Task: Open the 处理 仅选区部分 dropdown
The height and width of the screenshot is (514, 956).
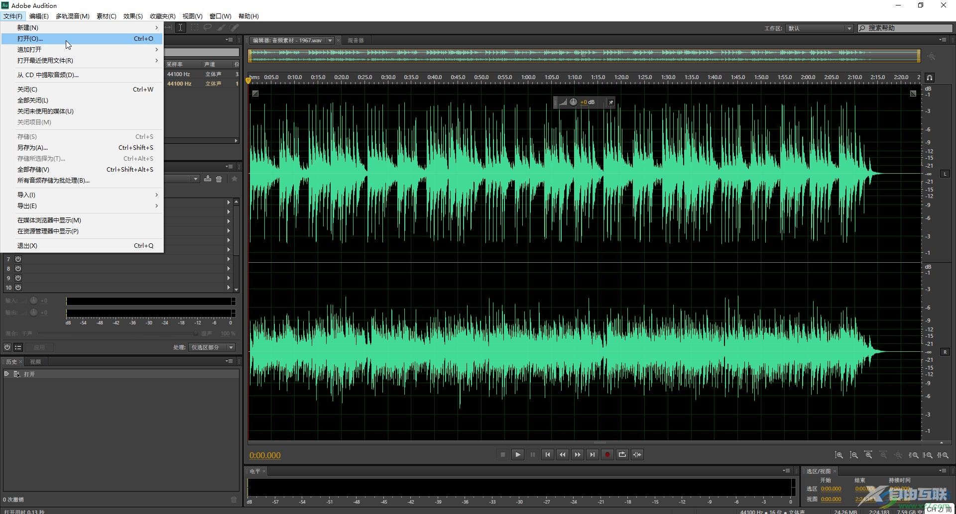Action: [x=212, y=347]
